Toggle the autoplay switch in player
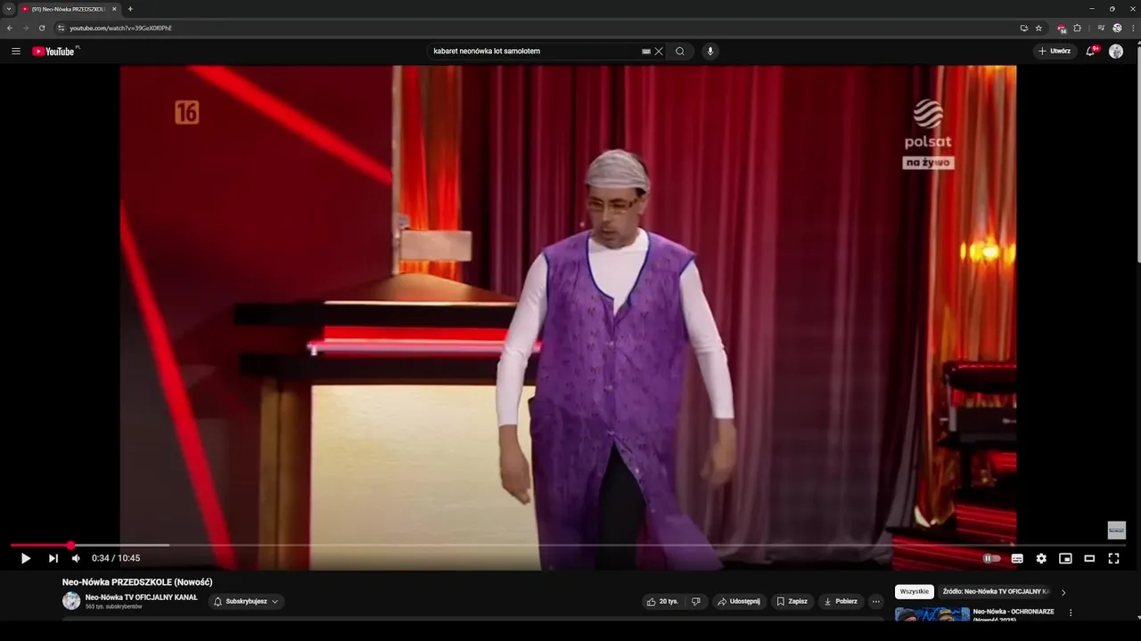This screenshot has height=641, width=1141. (991, 558)
